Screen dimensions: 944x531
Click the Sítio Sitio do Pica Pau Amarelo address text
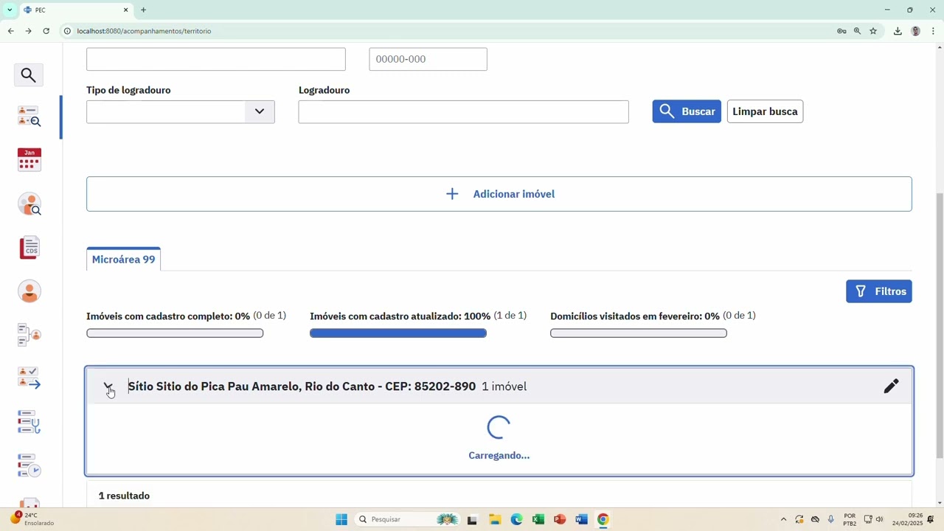click(x=302, y=386)
